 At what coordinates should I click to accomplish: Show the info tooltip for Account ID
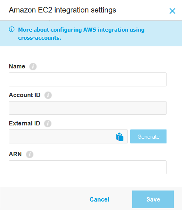click(x=48, y=95)
